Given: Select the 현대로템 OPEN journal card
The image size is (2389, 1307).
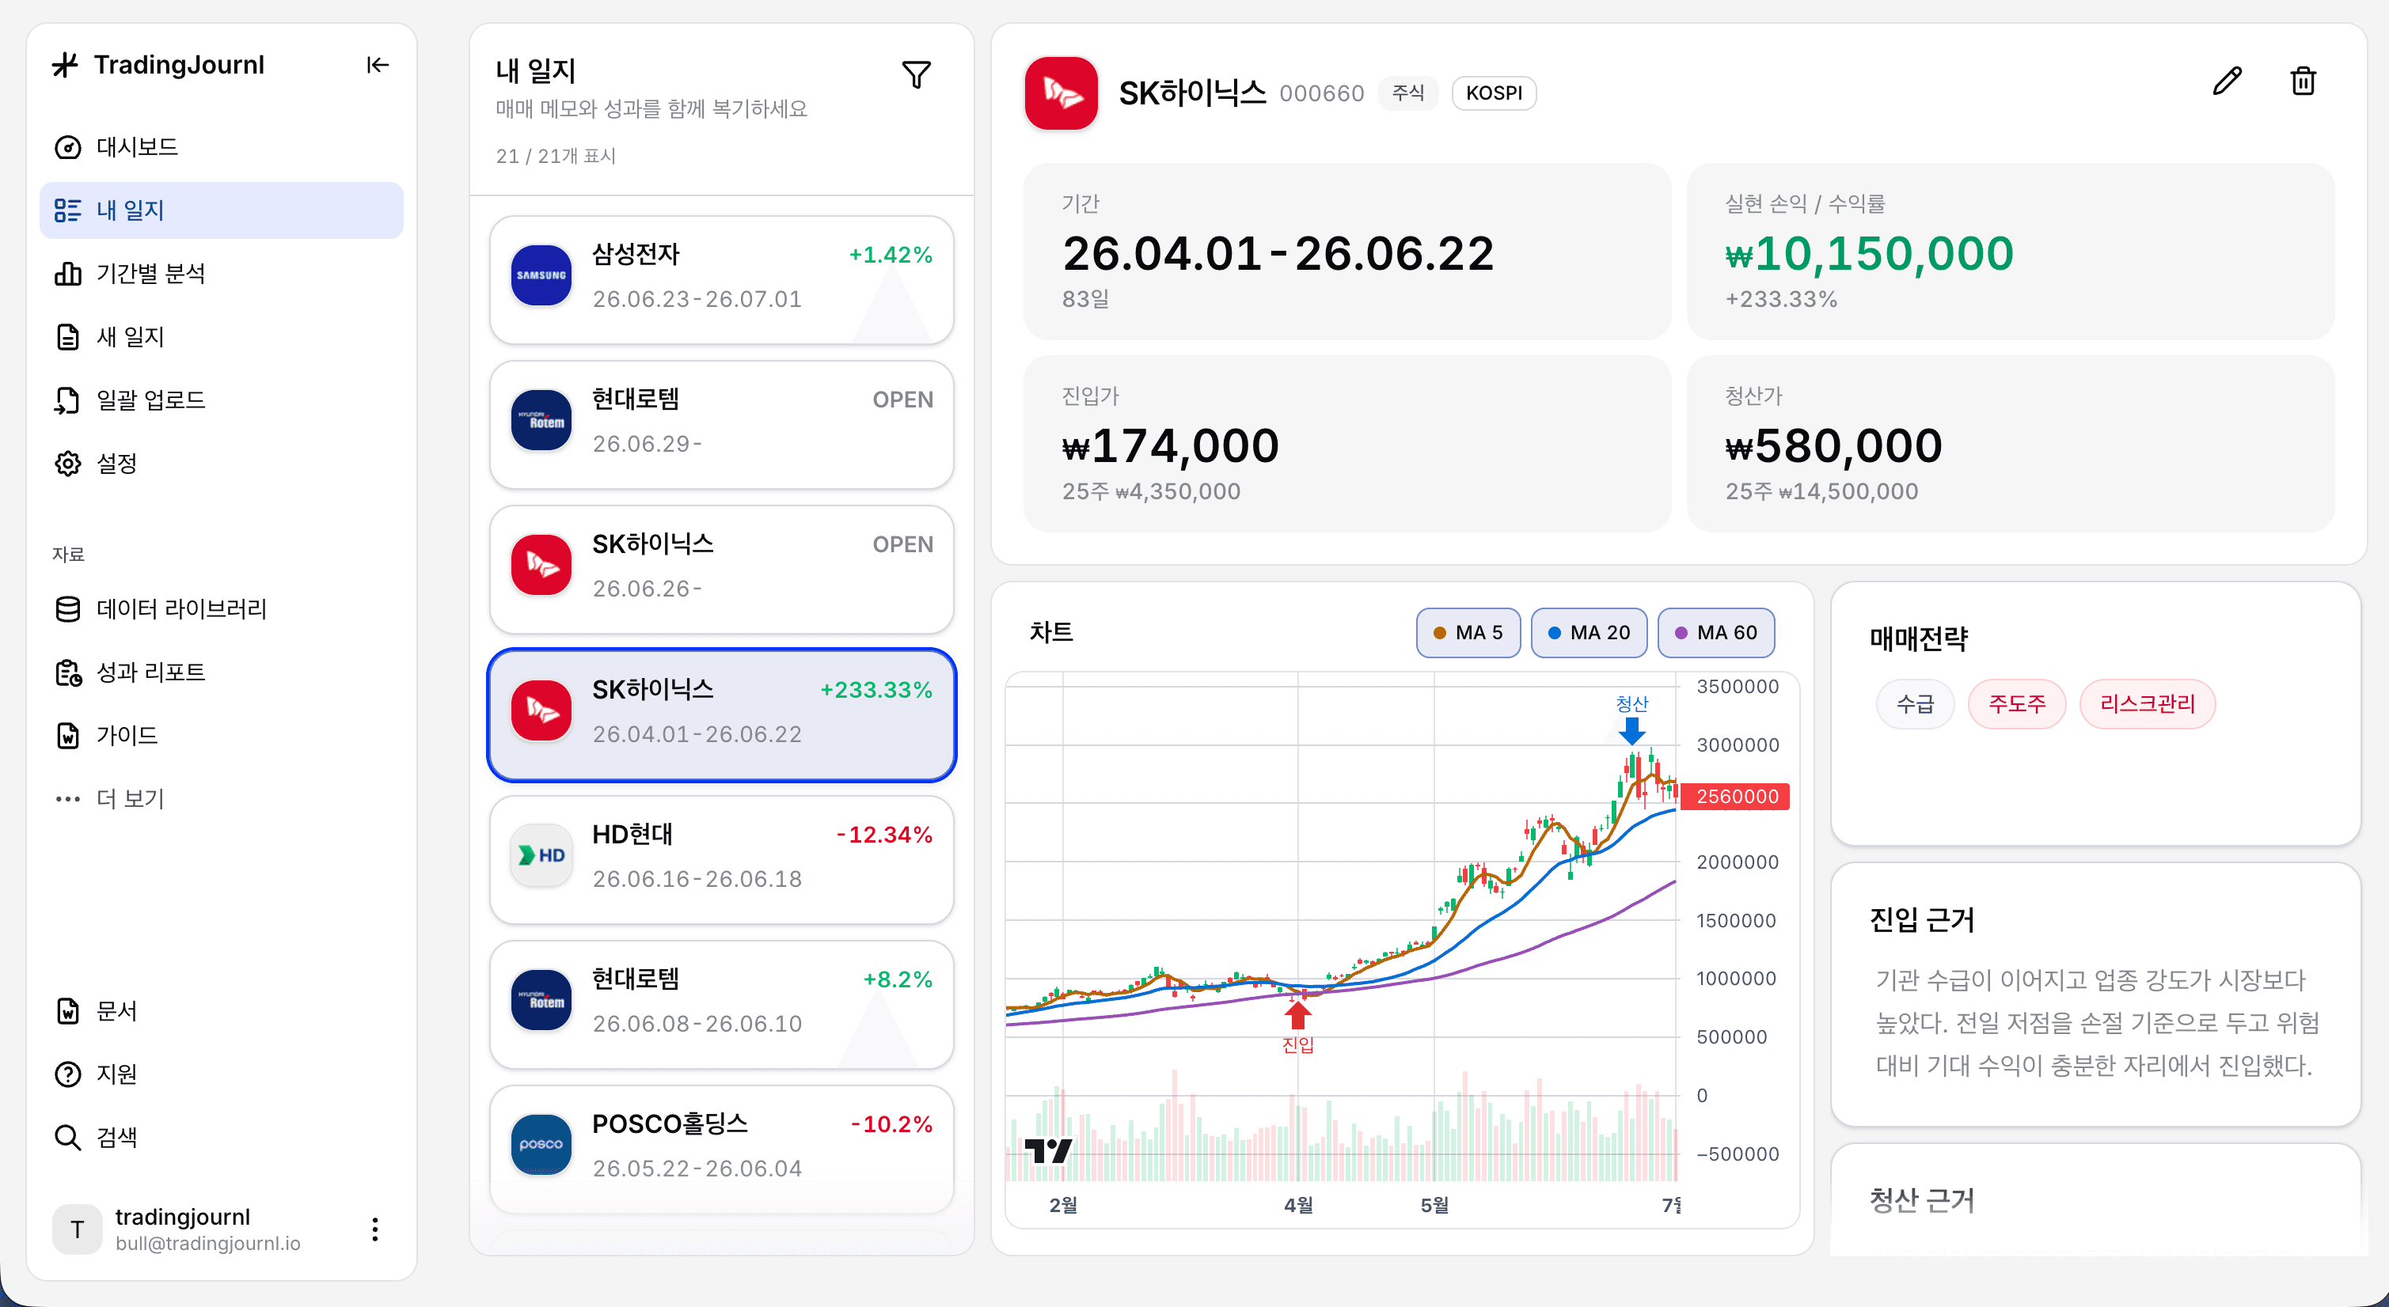Looking at the screenshot, I should [x=721, y=425].
